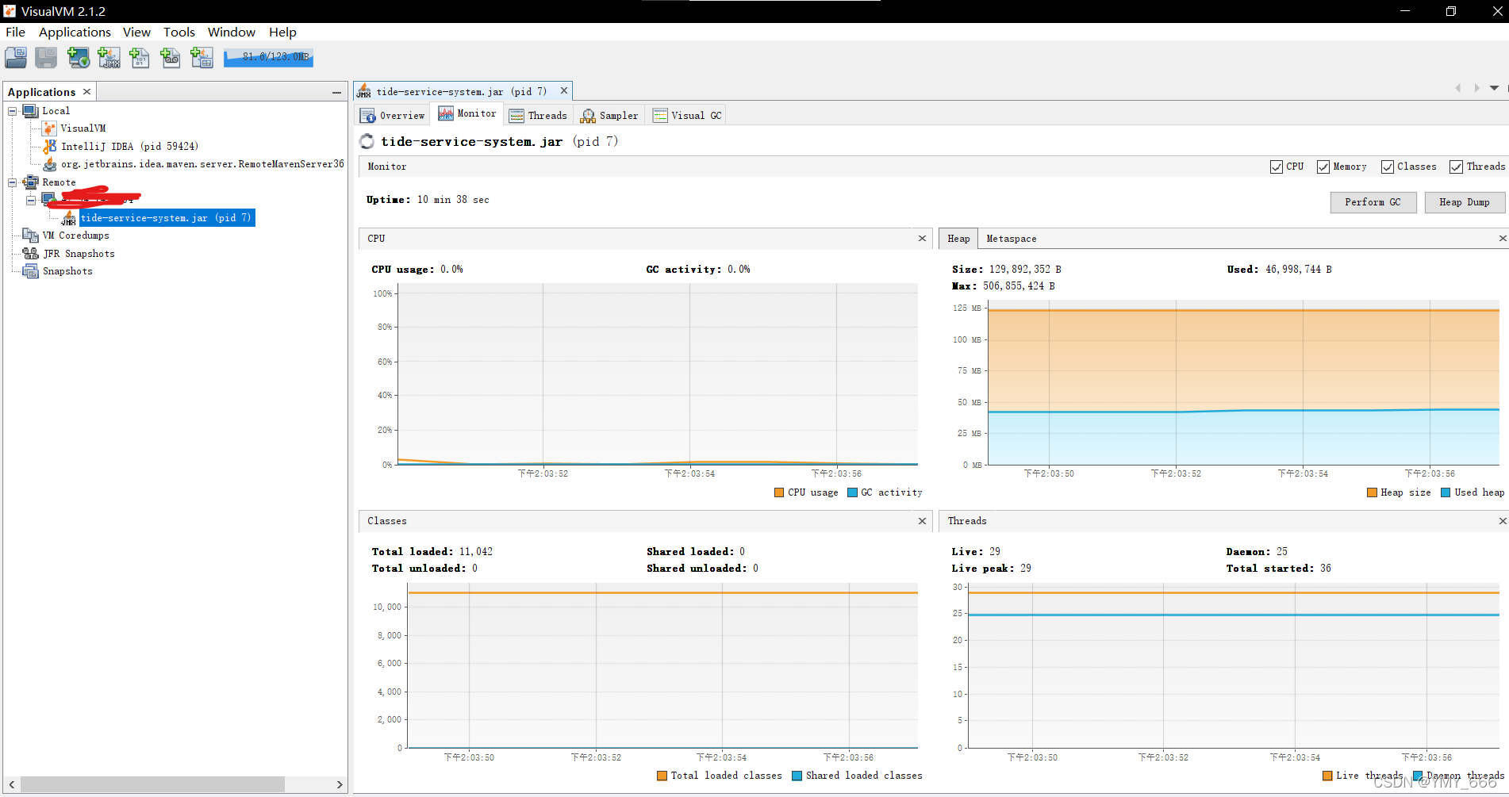Click the redacted remote host computer icon

[x=49, y=200]
